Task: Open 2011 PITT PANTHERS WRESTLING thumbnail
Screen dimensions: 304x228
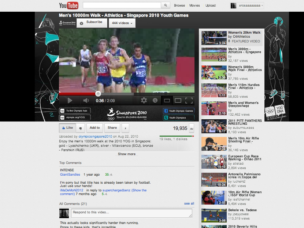Action: (x=214, y=126)
